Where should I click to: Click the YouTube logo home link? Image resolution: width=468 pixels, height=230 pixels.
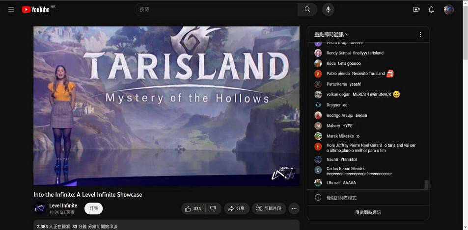36,9
